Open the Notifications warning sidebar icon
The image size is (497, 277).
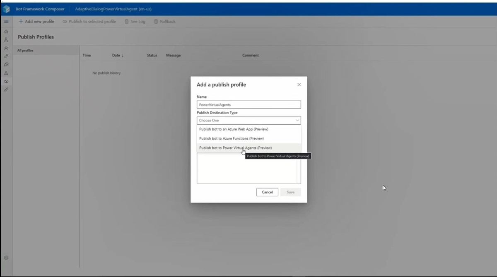click(x=6, y=73)
